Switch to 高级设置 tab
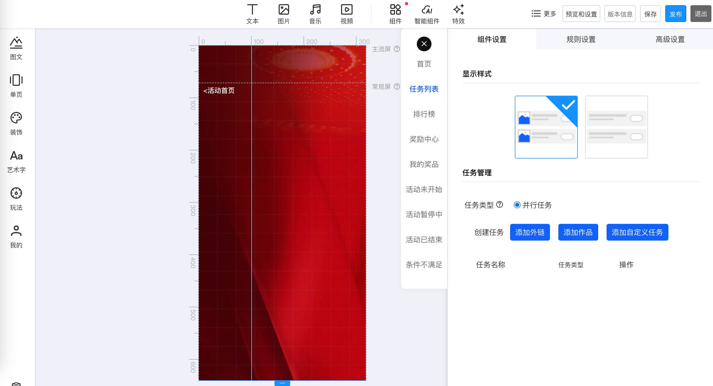 (x=670, y=39)
